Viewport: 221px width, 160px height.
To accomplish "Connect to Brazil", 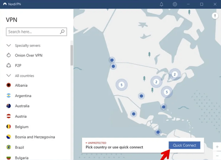I will pyautogui.click(x=19, y=147).
